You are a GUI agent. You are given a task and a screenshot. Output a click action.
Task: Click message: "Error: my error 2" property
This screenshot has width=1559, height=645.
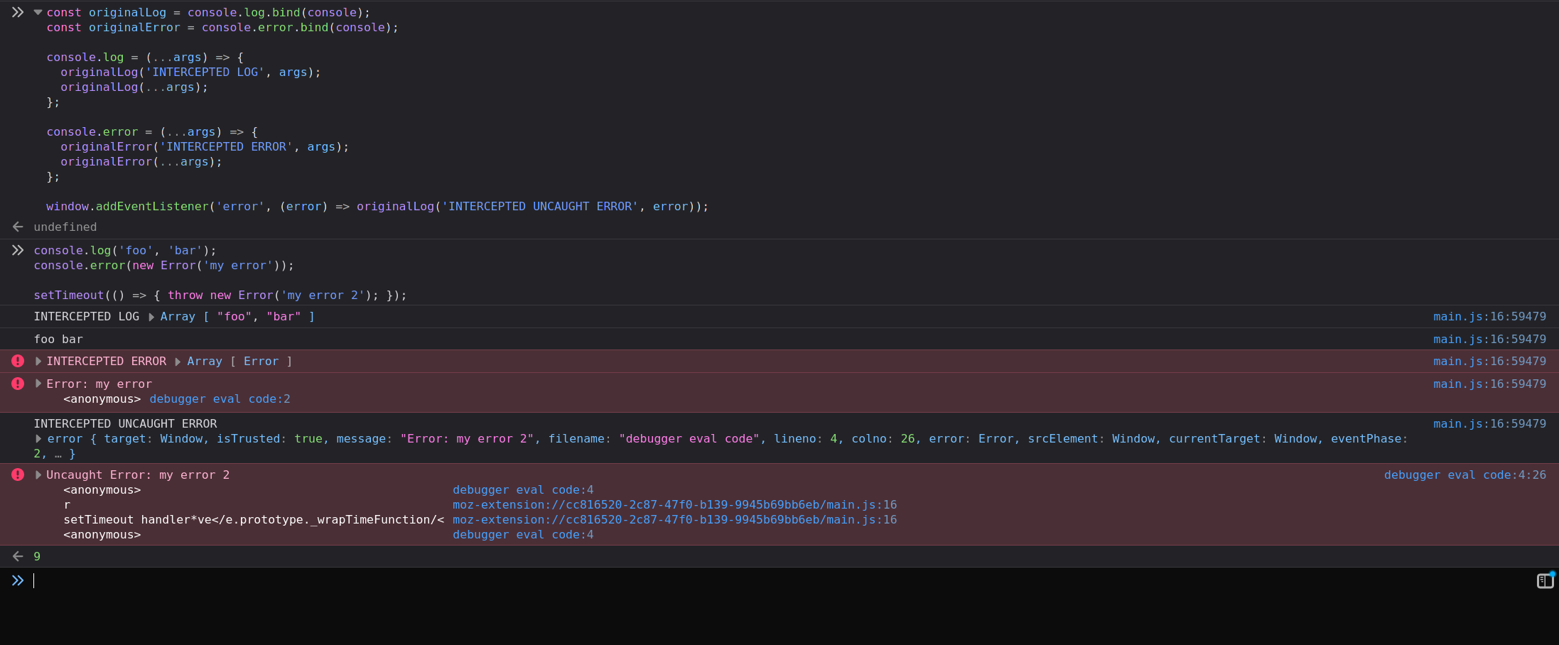coord(435,439)
